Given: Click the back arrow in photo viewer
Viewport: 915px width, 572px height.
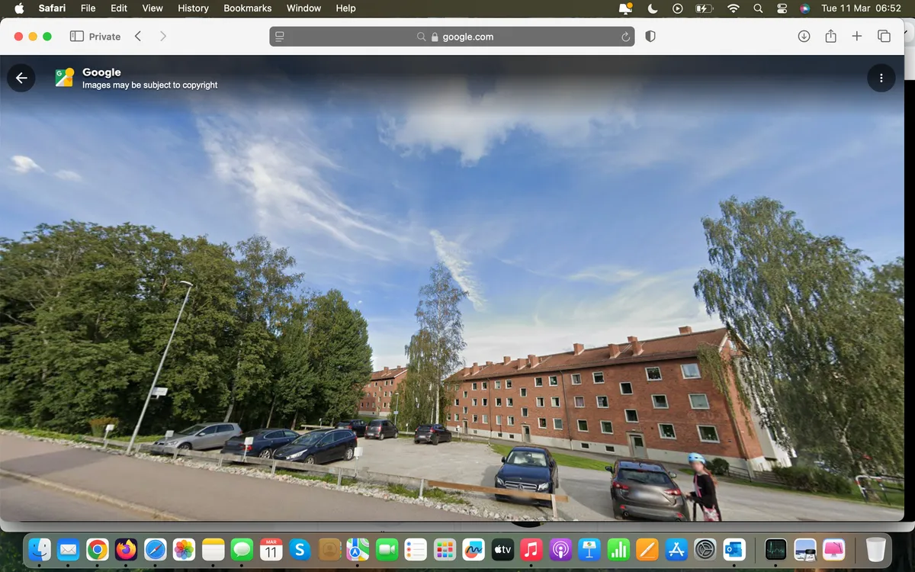Looking at the screenshot, I should click(21, 78).
